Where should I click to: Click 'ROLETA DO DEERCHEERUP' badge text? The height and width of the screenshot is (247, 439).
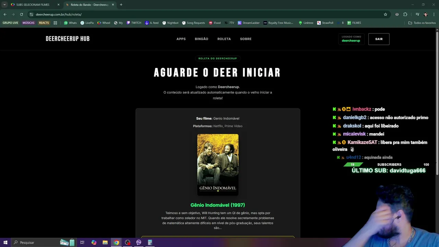point(217,58)
